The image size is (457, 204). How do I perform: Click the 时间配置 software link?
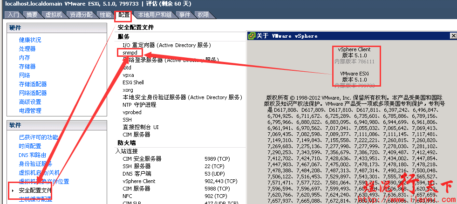pos(30,146)
